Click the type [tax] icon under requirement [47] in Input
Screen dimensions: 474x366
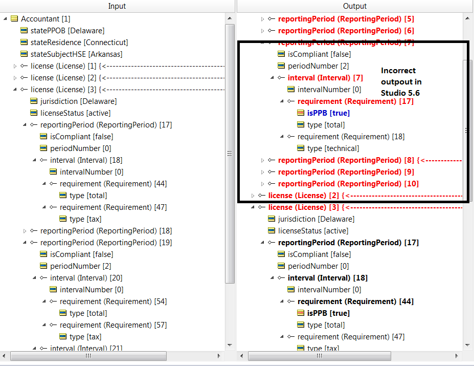pyautogui.click(x=63, y=219)
